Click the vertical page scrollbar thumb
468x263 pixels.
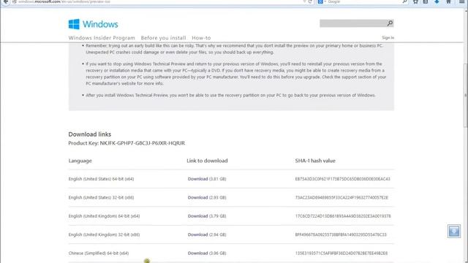click(x=465, y=96)
